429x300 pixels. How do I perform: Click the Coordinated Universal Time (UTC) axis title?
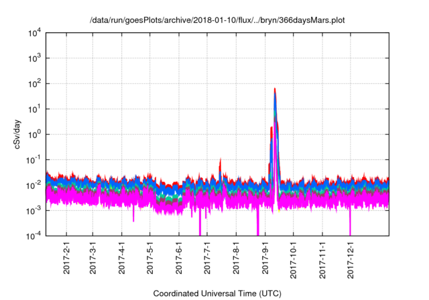[x=217, y=293]
